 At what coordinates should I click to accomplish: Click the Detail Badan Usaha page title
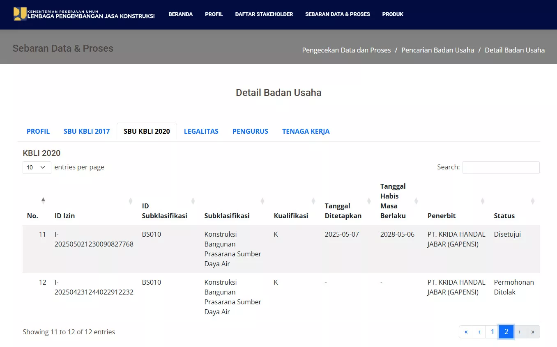(x=278, y=93)
